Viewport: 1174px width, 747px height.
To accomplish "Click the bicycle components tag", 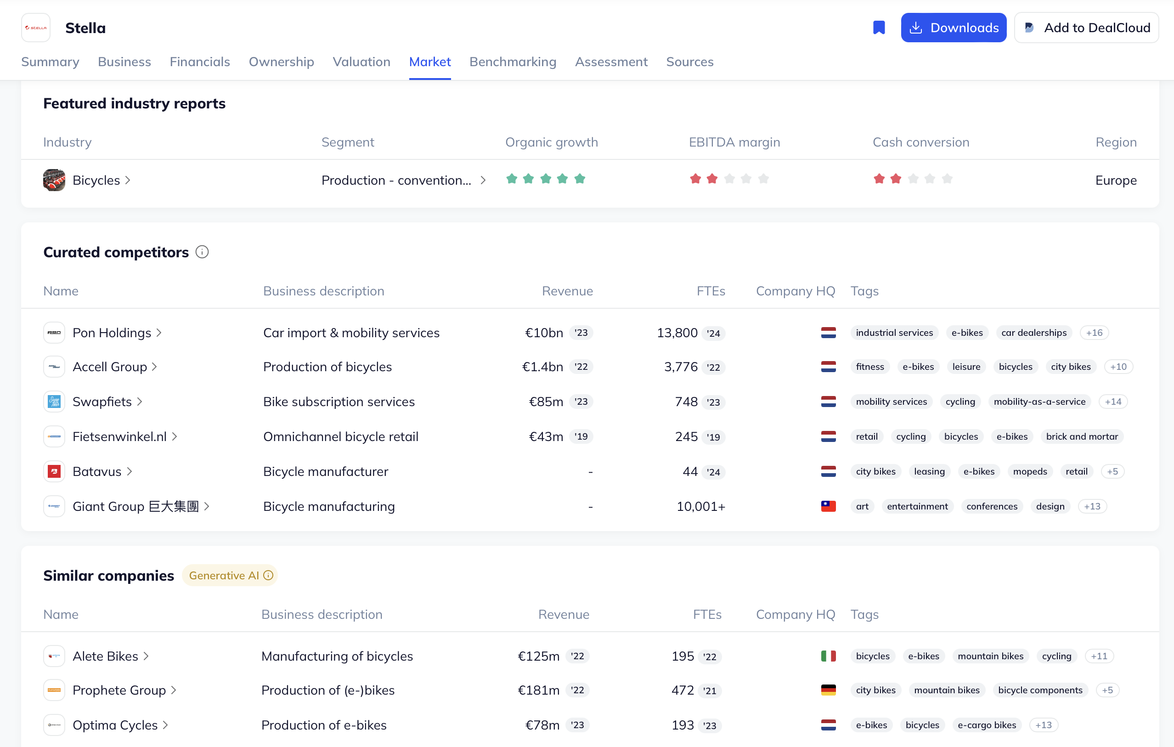I will pyautogui.click(x=1040, y=690).
